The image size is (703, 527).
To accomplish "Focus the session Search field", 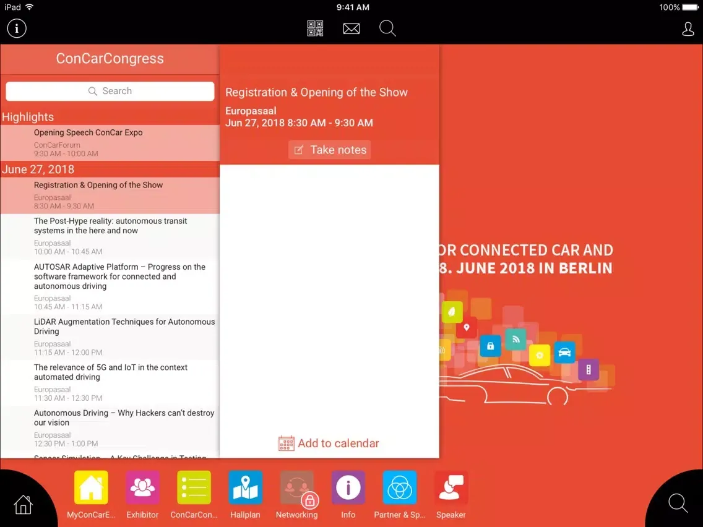I will [x=110, y=91].
